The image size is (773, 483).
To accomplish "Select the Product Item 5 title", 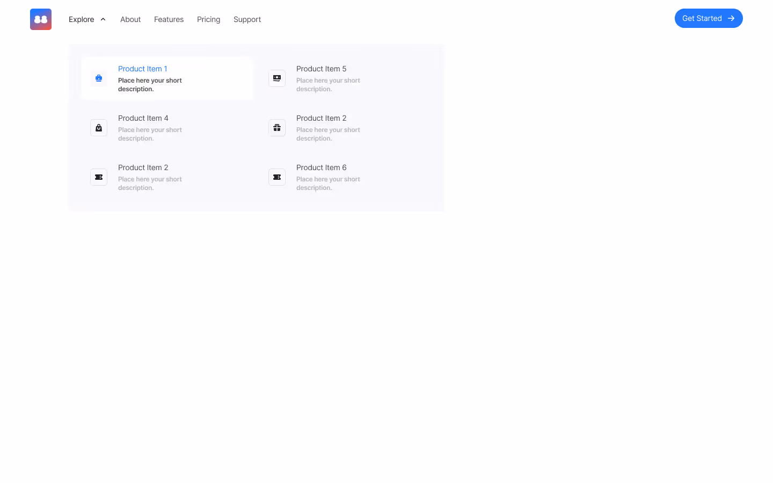I will (321, 69).
